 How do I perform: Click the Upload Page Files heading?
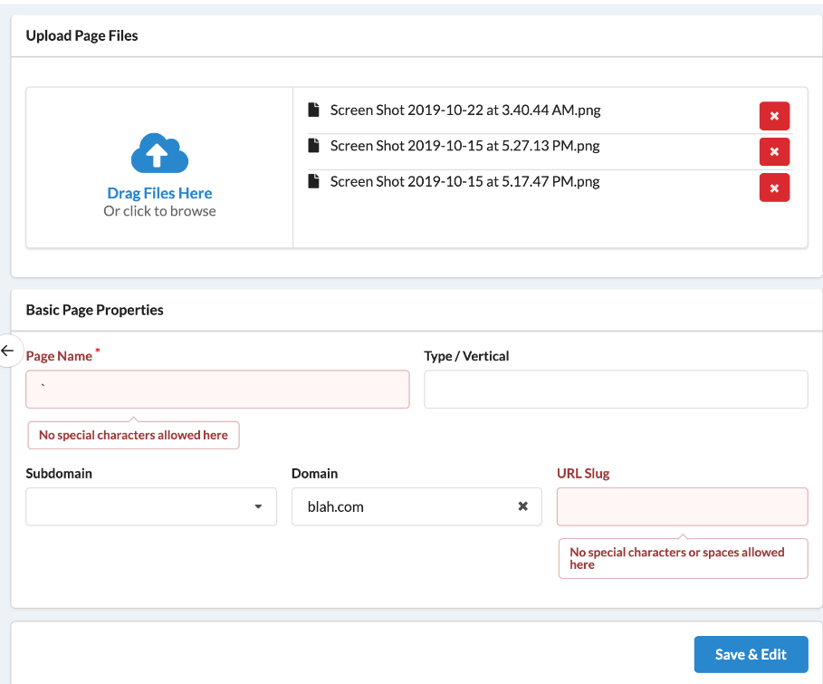pos(81,35)
